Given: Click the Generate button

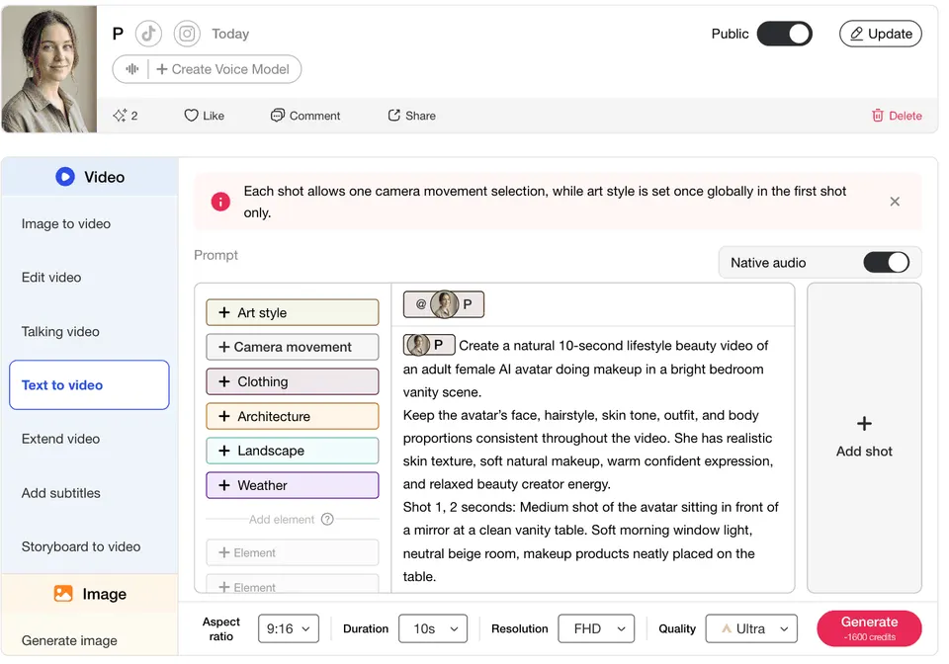Looking at the screenshot, I should 869,628.
